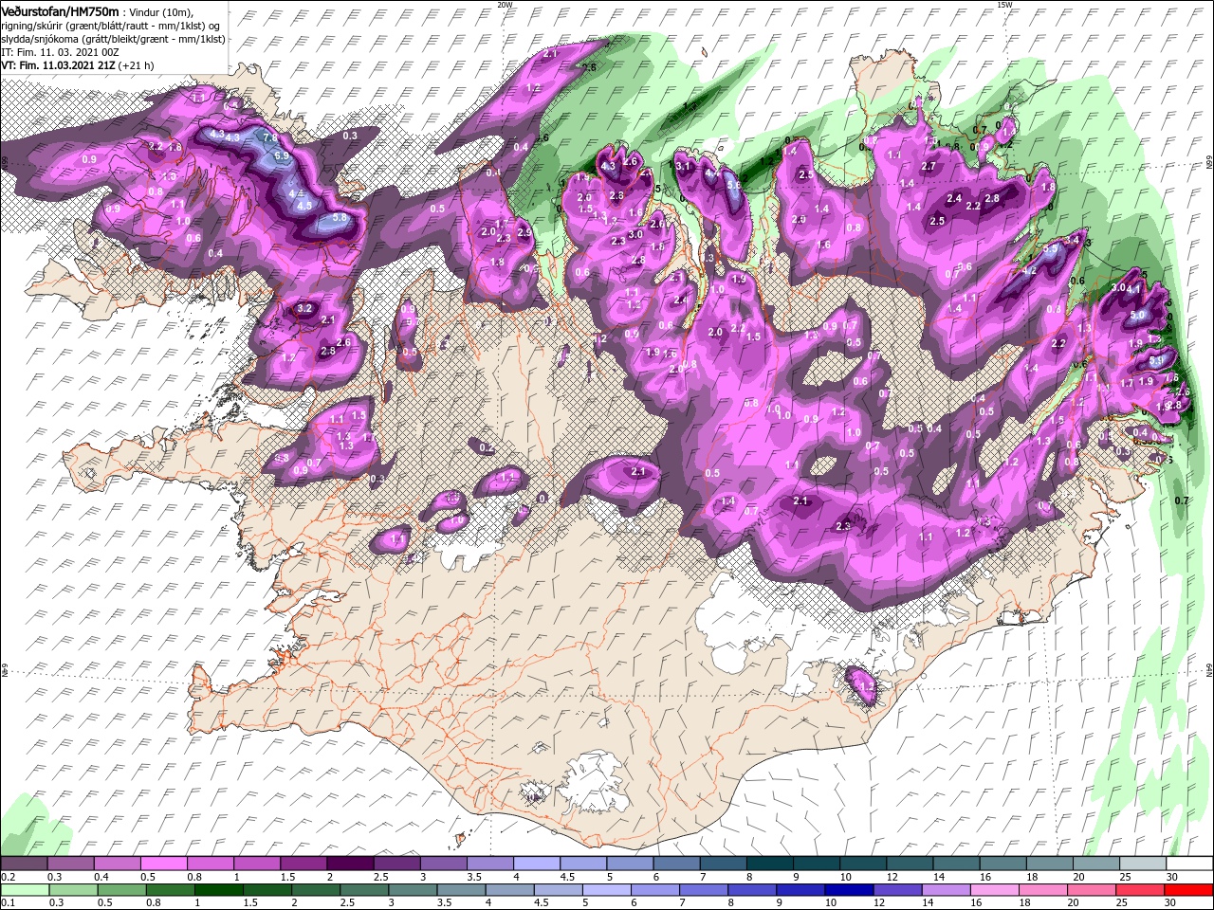Click the valid time 'VT: Fim. 11.03.2021 21Z (+21 h)'
The width and height of the screenshot is (1214, 910).
tap(78, 65)
